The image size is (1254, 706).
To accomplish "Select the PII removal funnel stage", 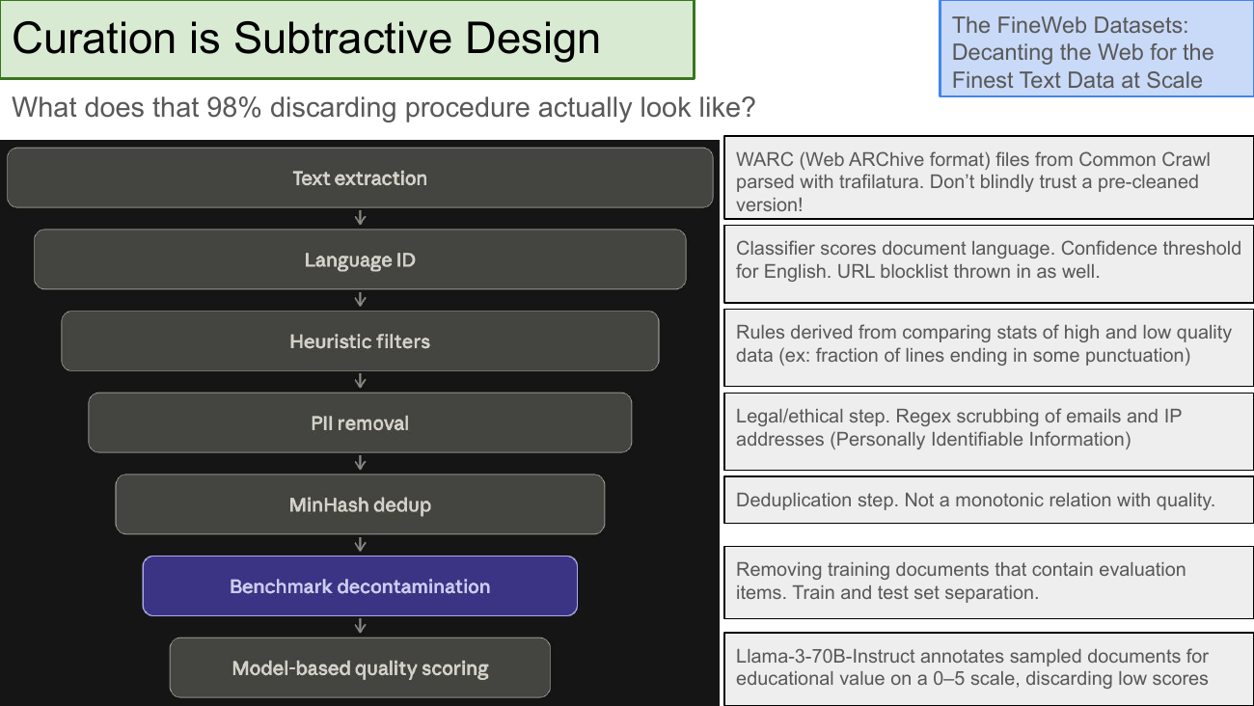I will (x=360, y=423).
